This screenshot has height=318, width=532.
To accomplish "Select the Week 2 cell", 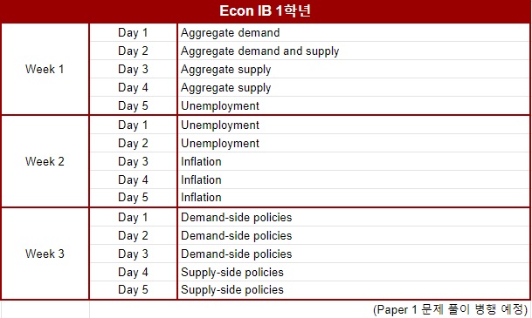I will [x=45, y=161].
